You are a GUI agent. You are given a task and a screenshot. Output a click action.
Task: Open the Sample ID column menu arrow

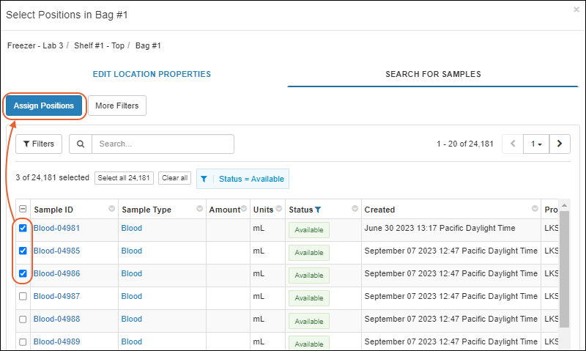click(111, 210)
